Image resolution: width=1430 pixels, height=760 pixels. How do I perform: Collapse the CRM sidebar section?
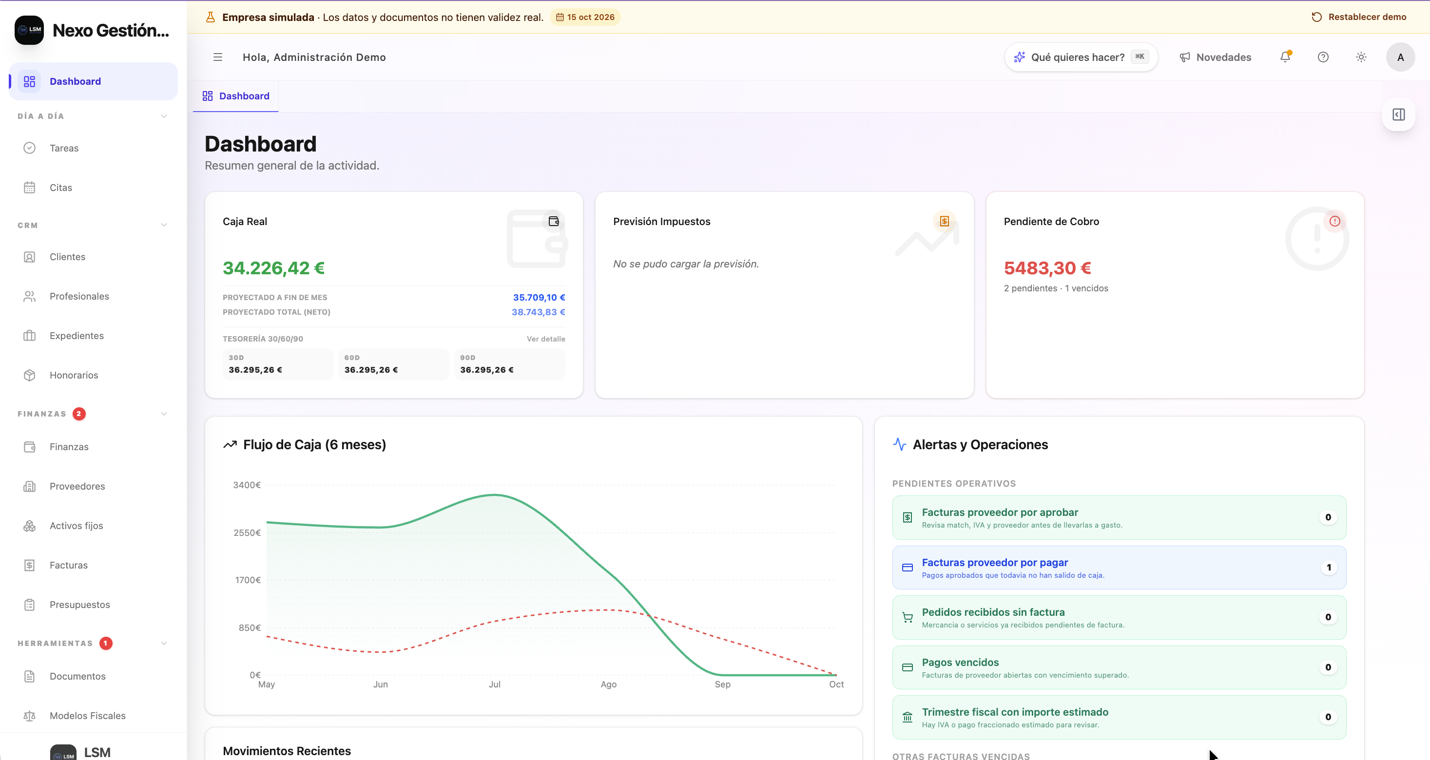(164, 225)
